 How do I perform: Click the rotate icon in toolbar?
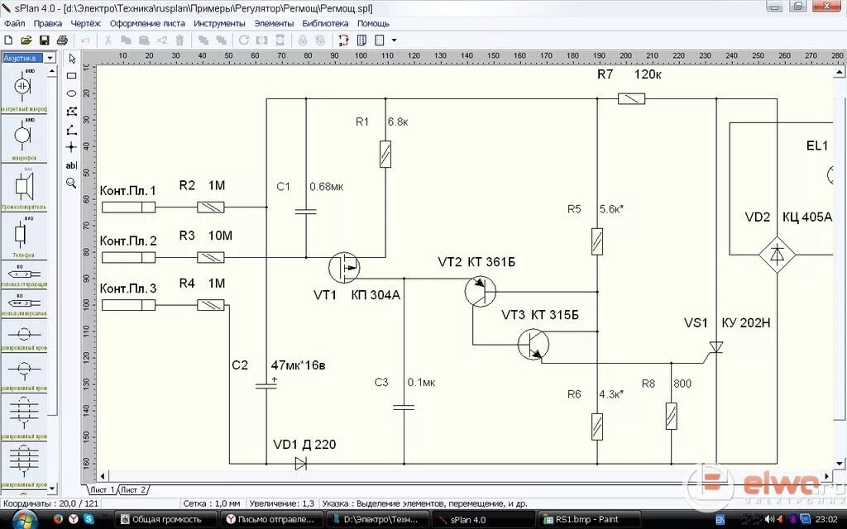click(244, 40)
